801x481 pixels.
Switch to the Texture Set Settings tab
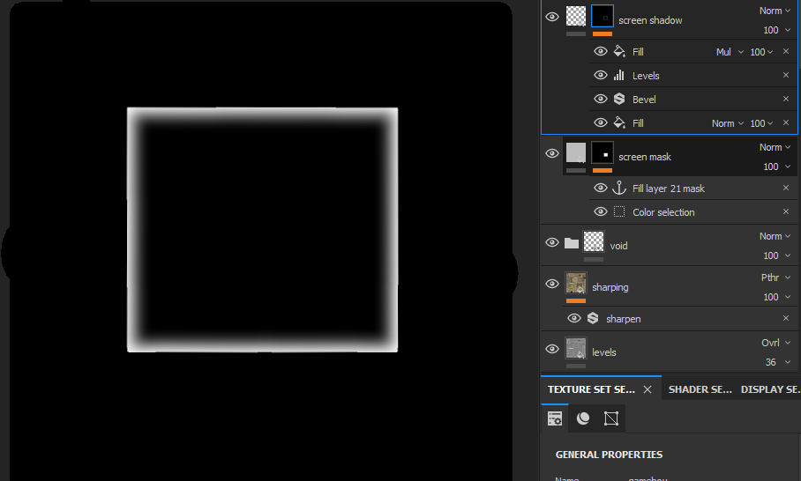[x=591, y=389]
